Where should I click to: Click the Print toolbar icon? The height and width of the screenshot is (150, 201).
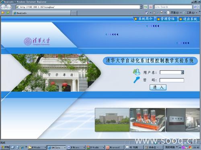pyautogui.click(x=162, y=13)
